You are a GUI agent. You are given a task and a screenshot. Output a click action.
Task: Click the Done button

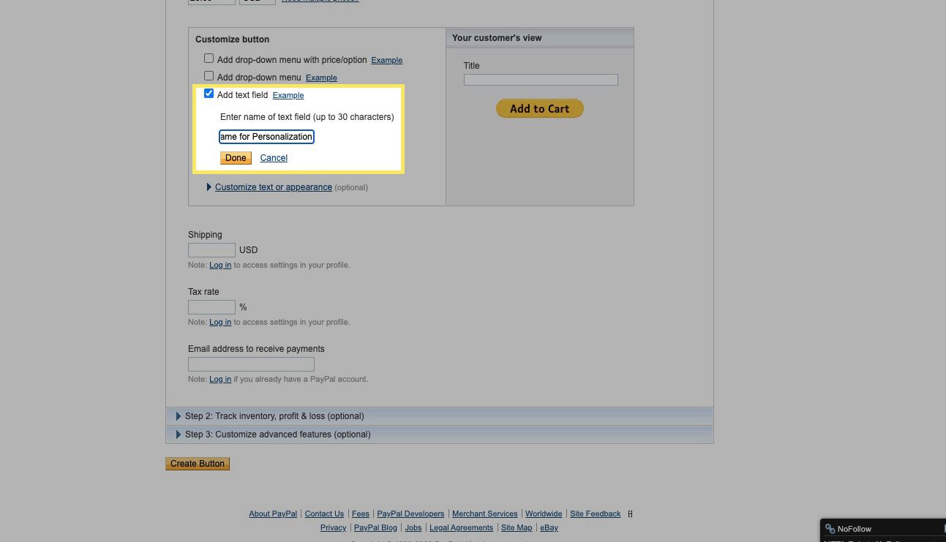236,158
